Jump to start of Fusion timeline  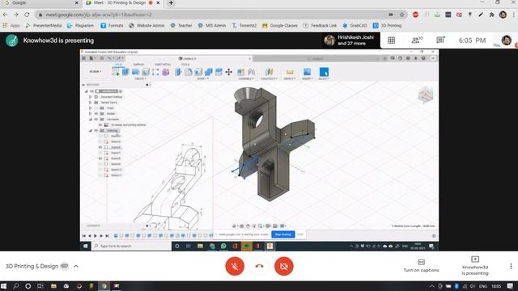pyautogui.click(x=84, y=235)
